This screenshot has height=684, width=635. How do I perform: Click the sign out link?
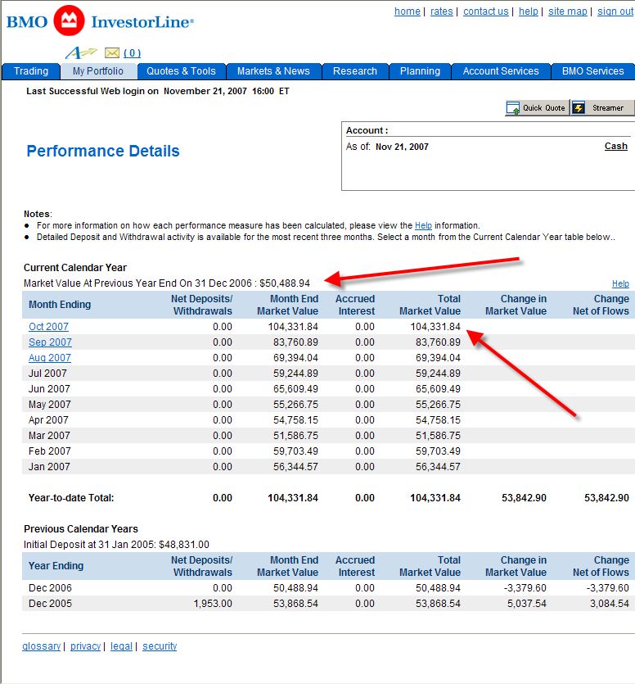tap(615, 11)
